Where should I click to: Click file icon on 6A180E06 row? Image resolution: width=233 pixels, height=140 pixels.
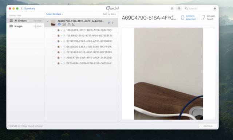64,47
